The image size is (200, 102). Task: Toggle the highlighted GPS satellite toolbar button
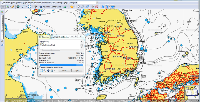click(x=107, y=7)
